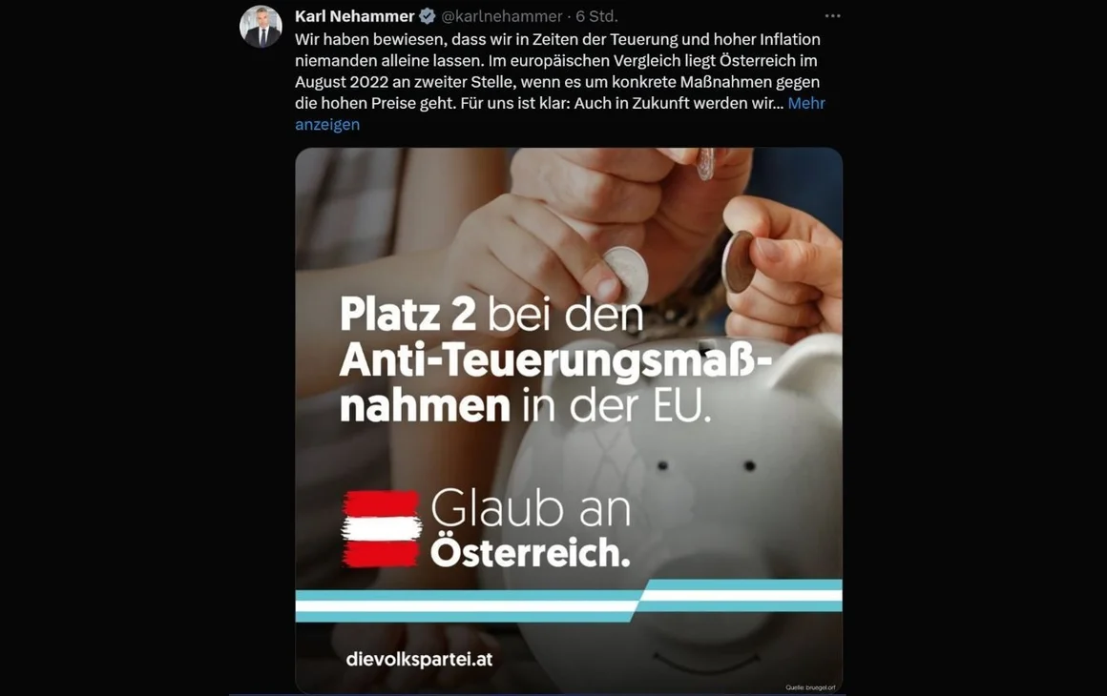
Task: Click the 'dievolkspartei.at' text in the image
Action: tap(419, 660)
